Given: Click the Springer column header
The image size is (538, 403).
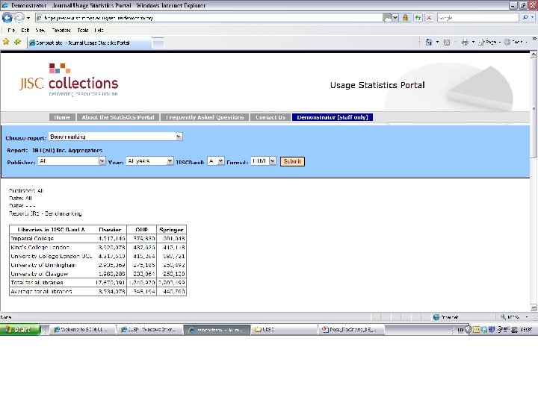Looking at the screenshot, I should point(171,230).
